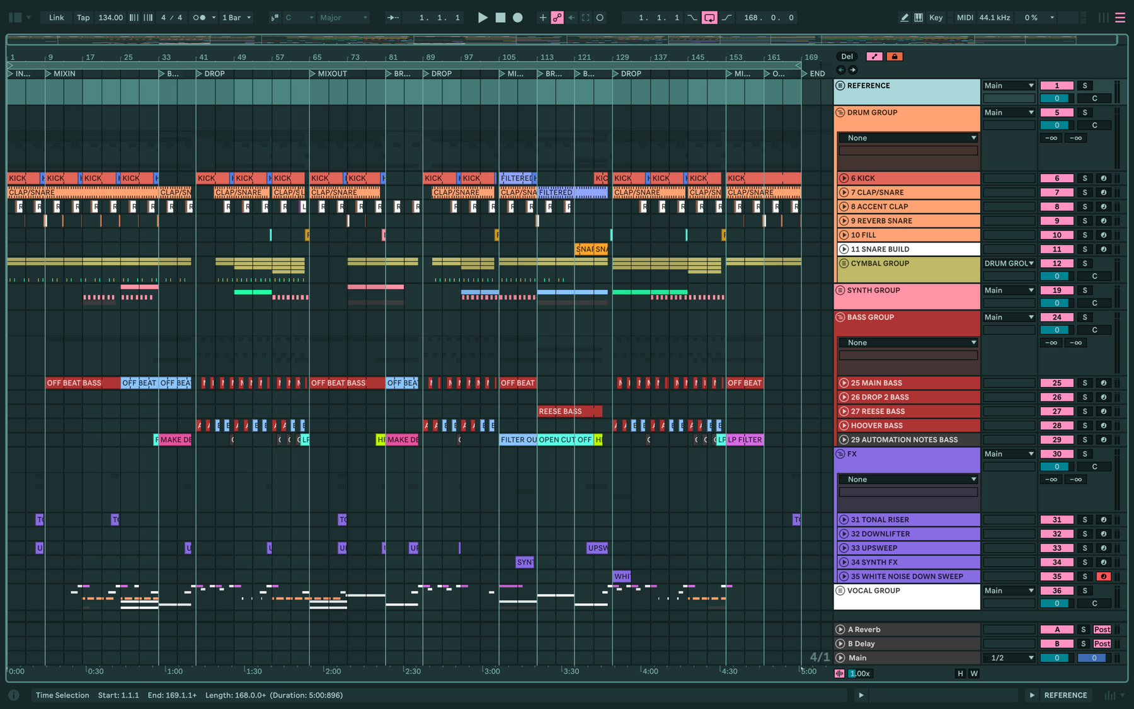Click the Nudge Tempo Down bars icon
This screenshot has height=709, width=1134.
click(x=134, y=18)
